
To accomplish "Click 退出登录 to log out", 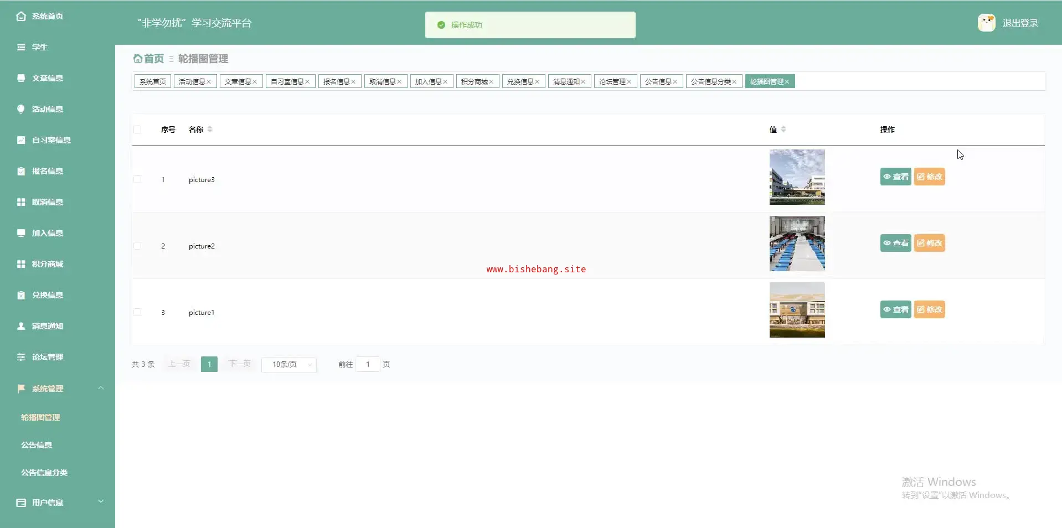I will 1020,23.
